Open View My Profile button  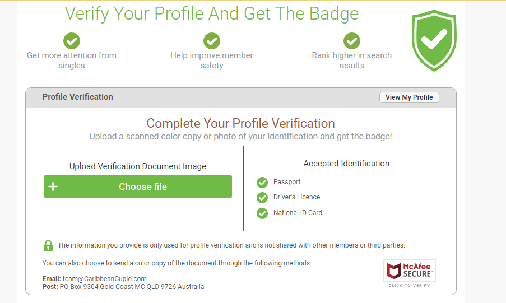[x=409, y=97]
